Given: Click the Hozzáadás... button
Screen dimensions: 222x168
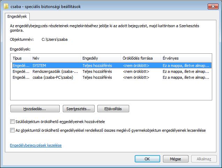Looking at the screenshot, I should 35,109.
